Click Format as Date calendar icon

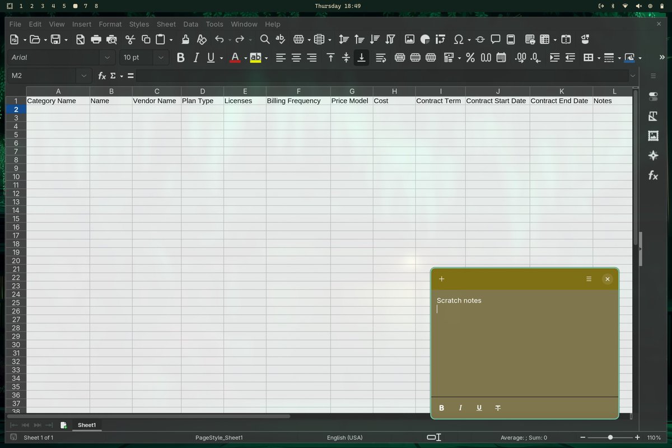click(x=501, y=57)
